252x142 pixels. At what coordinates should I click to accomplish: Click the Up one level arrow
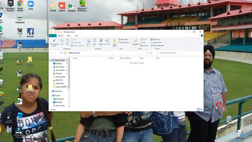point(61,53)
